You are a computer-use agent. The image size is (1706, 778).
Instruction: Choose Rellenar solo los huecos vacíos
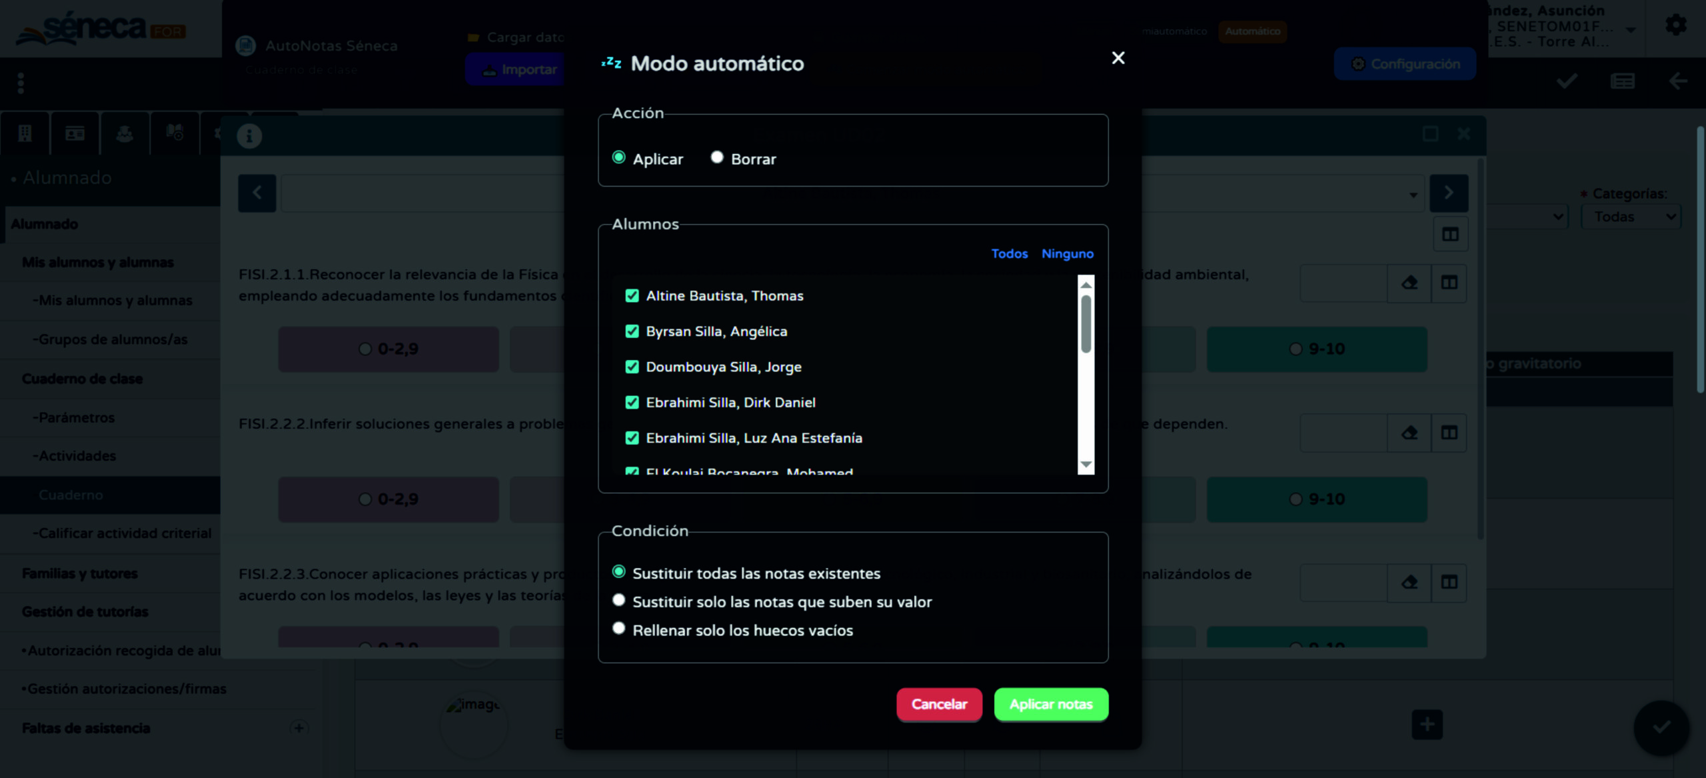point(618,629)
